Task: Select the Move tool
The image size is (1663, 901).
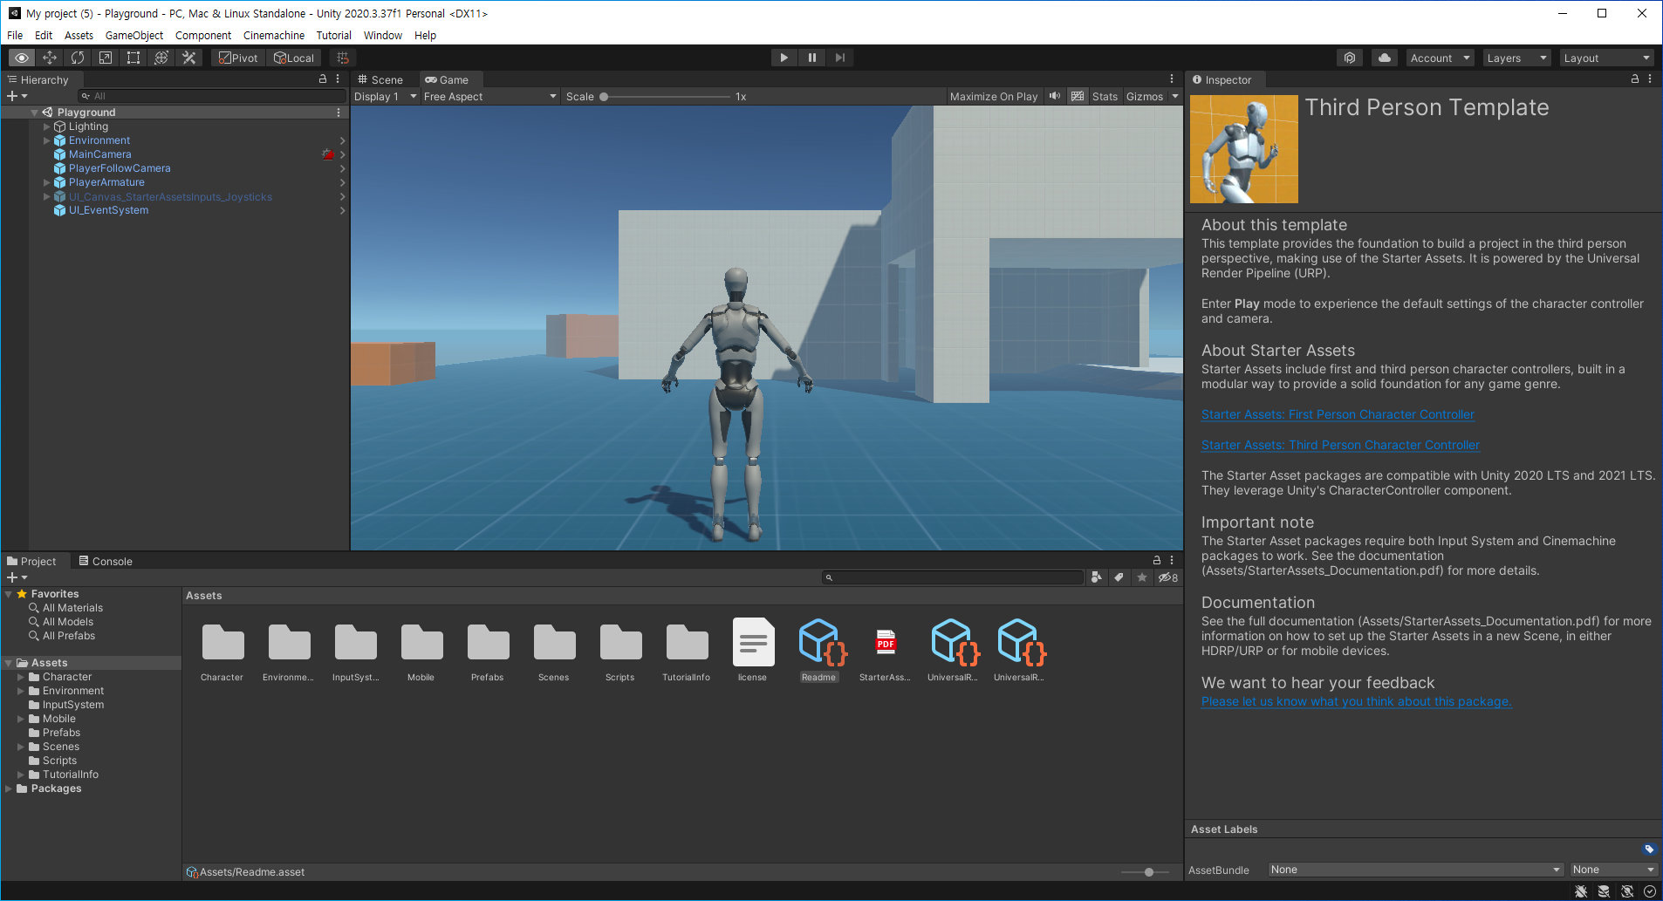Action: (50, 58)
